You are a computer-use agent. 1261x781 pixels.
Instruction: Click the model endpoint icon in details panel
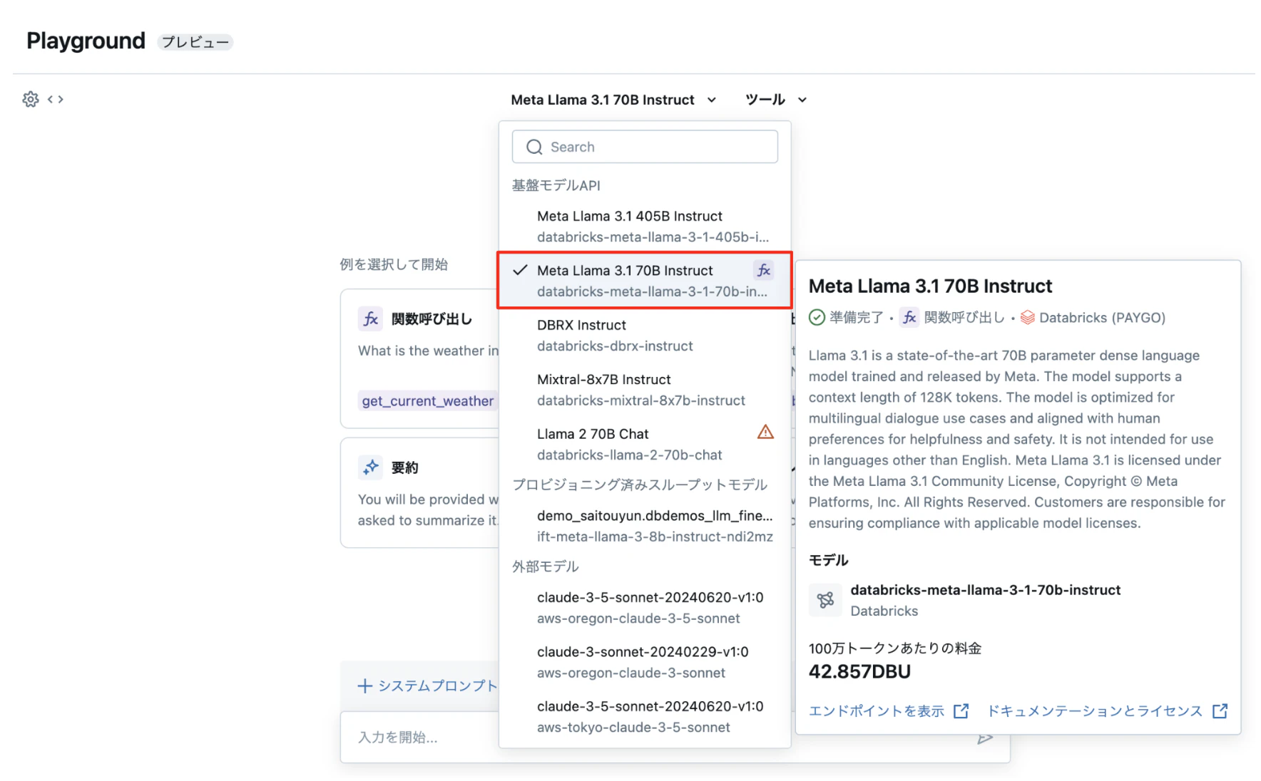[x=825, y=600]
